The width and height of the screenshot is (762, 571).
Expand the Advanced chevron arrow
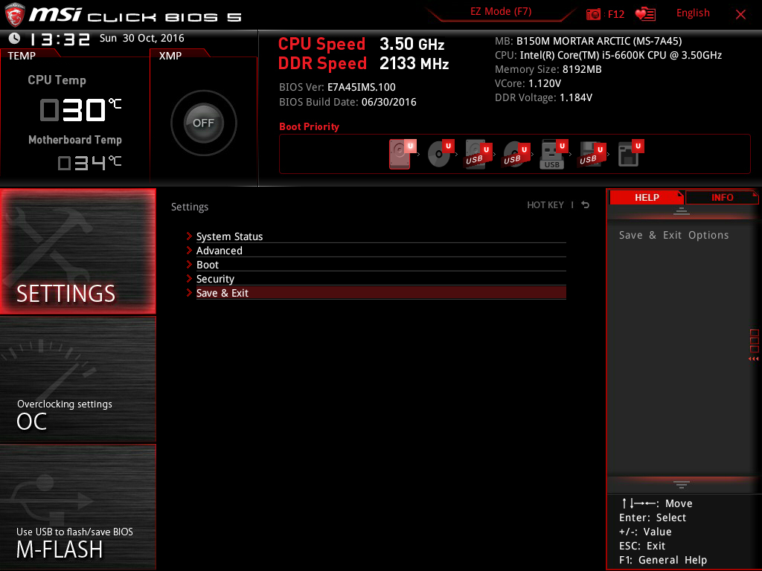(189, 250)
